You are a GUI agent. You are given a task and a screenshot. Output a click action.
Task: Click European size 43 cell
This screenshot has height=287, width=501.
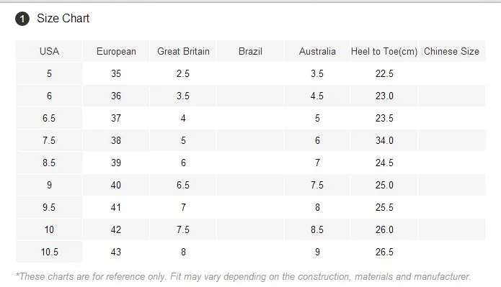(116, 252)
